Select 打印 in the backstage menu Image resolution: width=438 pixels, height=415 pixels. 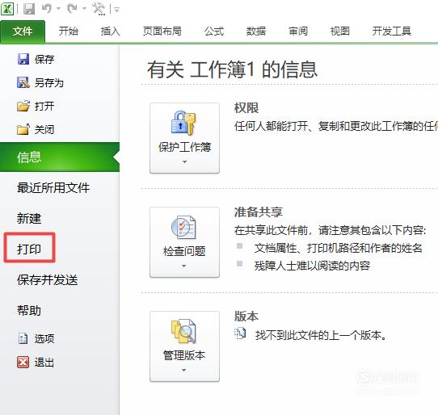29,249
